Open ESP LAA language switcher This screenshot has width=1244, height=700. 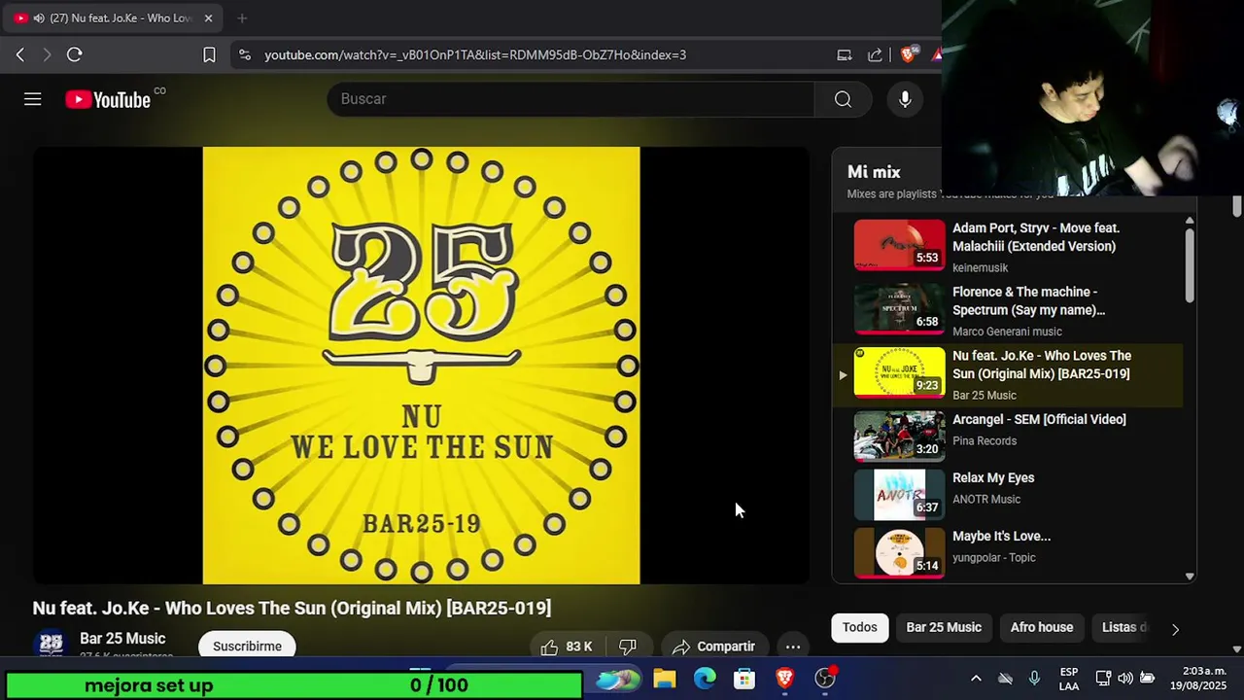[x=1069, y=679]
